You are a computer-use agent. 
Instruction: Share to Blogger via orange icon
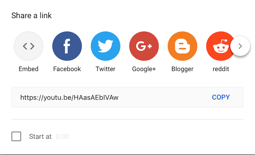(183, 46)
